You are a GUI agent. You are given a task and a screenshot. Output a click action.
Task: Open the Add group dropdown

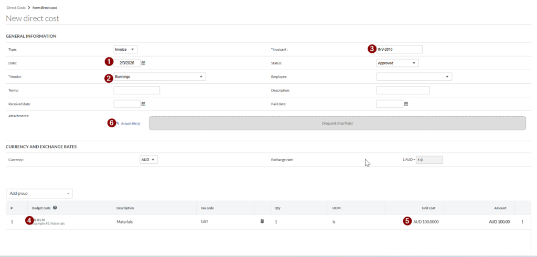pos(39,194)
